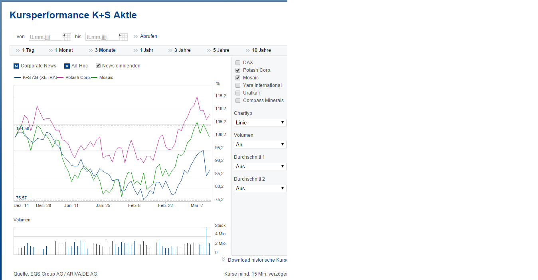Image resolution: width=538 pixels, height=280 pixels.
Task: Select the '10 Jahre' time range
Action: [261, 50]
